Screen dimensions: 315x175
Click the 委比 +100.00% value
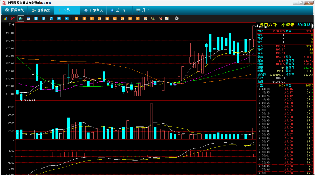(279, 31)
